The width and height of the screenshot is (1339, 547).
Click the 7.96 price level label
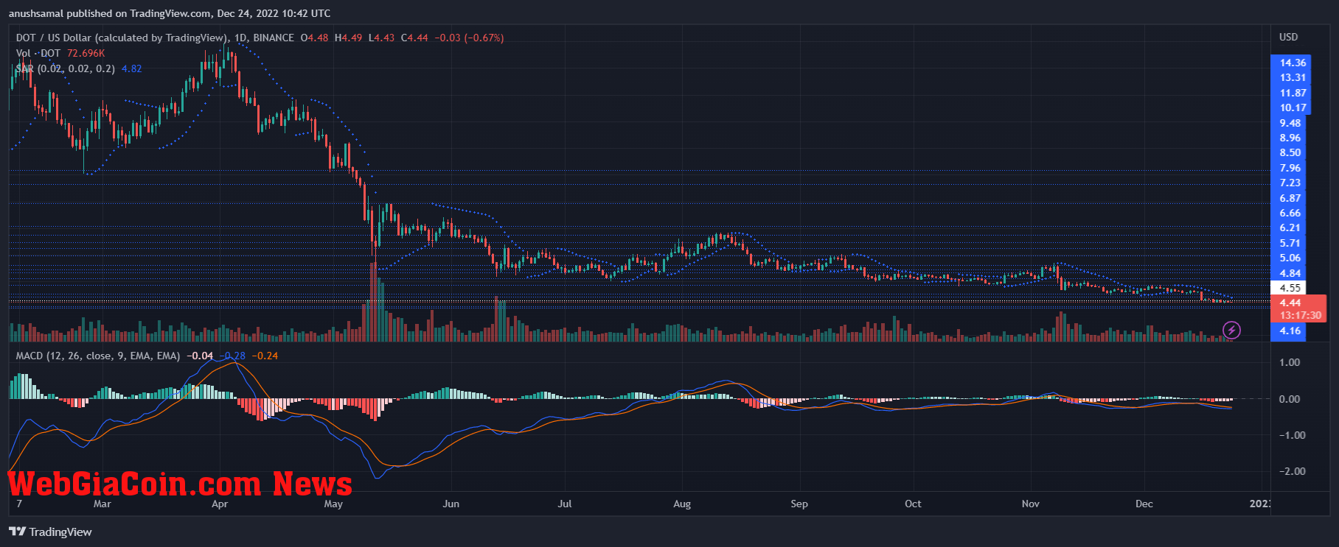1290,168
